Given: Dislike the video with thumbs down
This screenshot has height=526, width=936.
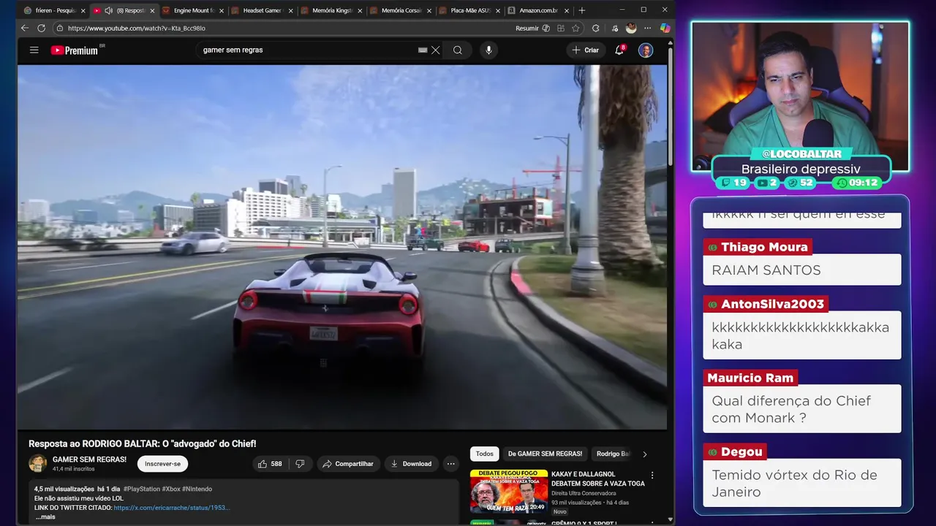Looking at the screenshot, I should [300, 464].
